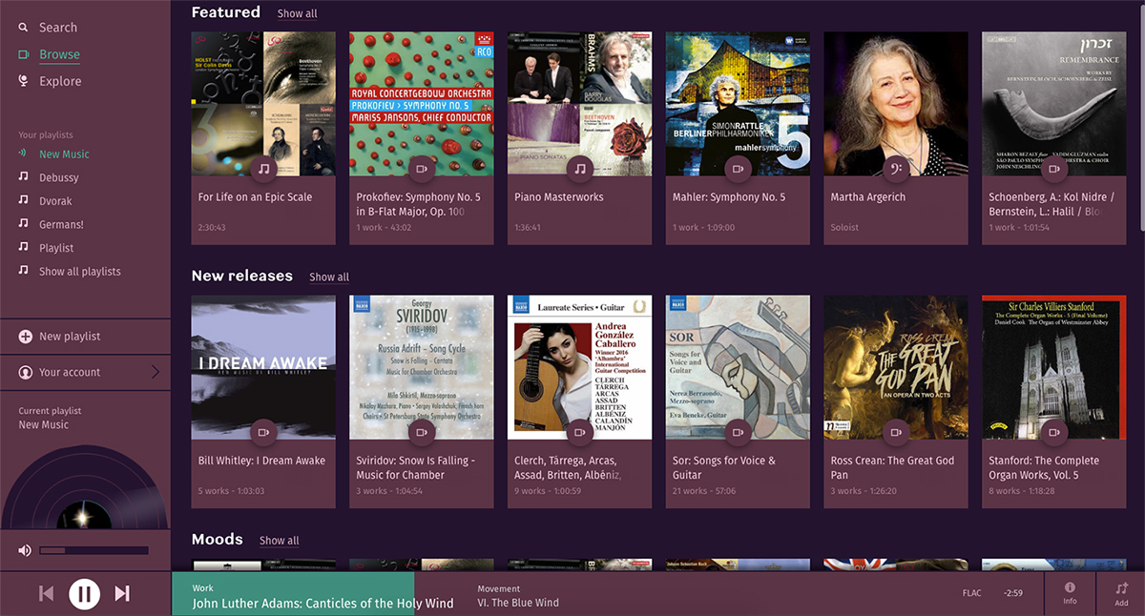
Task: Open the Dvorak playlist
Action: pyautogui.click(x=55, y=201)
